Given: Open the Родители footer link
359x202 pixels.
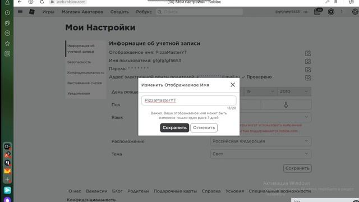Looking at the screenshot, I should click(x=138, y=191).
